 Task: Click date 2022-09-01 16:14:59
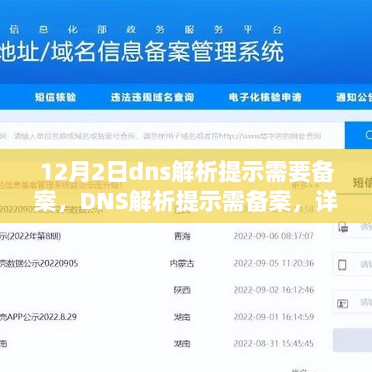pyautogui.click(x=274, y=317)
